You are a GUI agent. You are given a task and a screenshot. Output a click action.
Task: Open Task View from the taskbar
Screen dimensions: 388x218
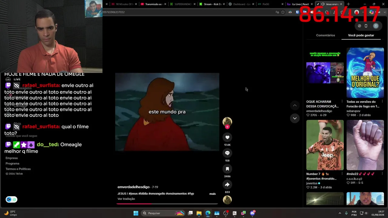tap(190, 213)
